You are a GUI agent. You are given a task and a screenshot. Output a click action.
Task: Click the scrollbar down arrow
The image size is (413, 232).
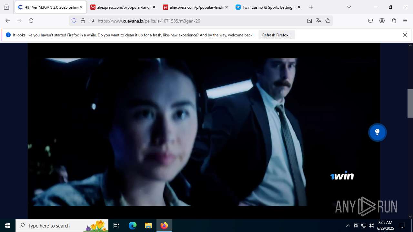410,217
